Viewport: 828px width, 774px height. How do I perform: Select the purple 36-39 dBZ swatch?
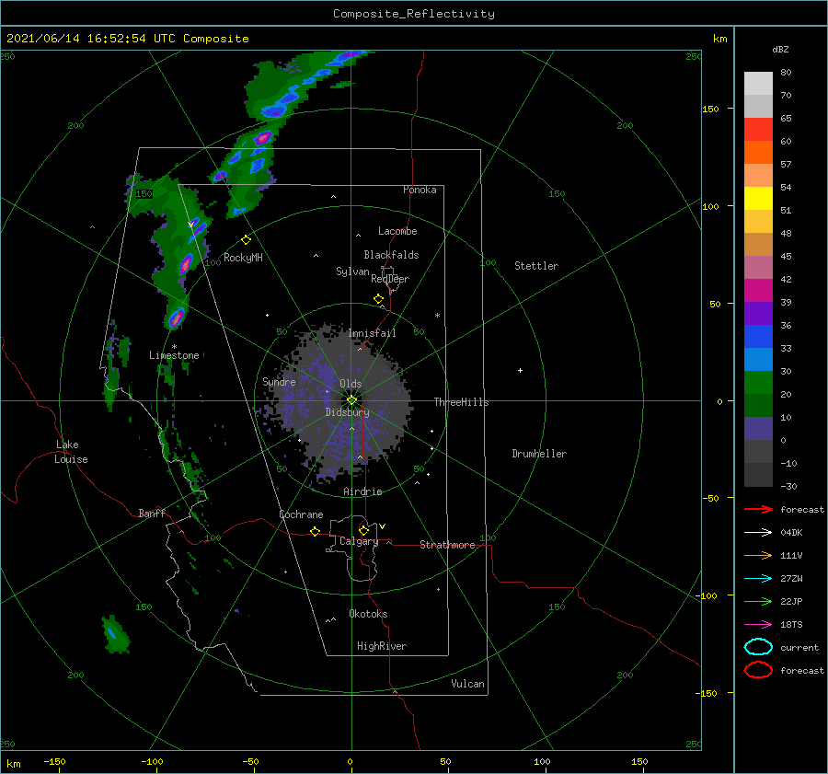(x=758, y=313)
